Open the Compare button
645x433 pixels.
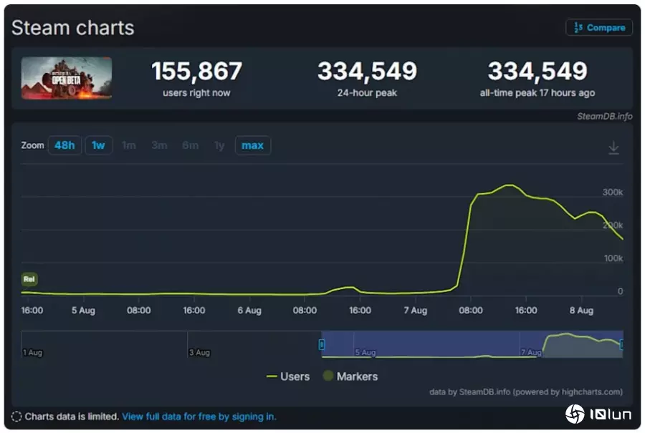(599, 27)
